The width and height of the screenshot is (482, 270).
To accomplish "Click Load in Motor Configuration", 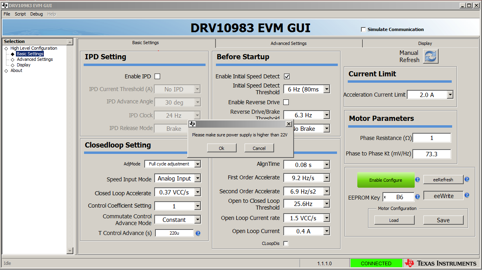I will tap(394, 220).
